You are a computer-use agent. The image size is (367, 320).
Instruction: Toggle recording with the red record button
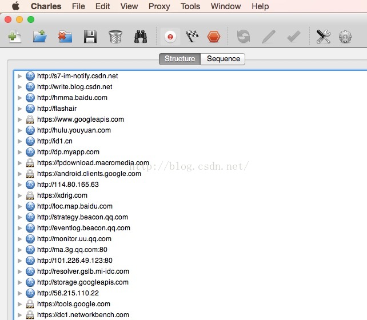coord(170,37)
